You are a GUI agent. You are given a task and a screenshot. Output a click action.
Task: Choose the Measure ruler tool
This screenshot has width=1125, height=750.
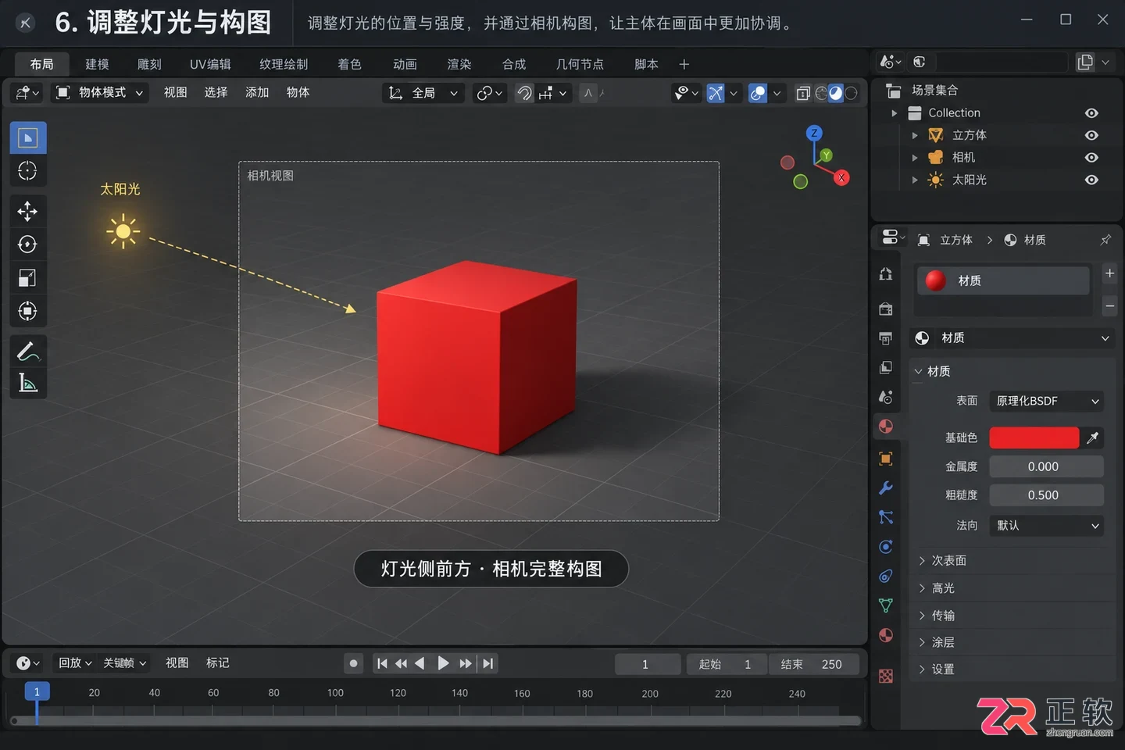pyautogui.click(x=28, y=383)
